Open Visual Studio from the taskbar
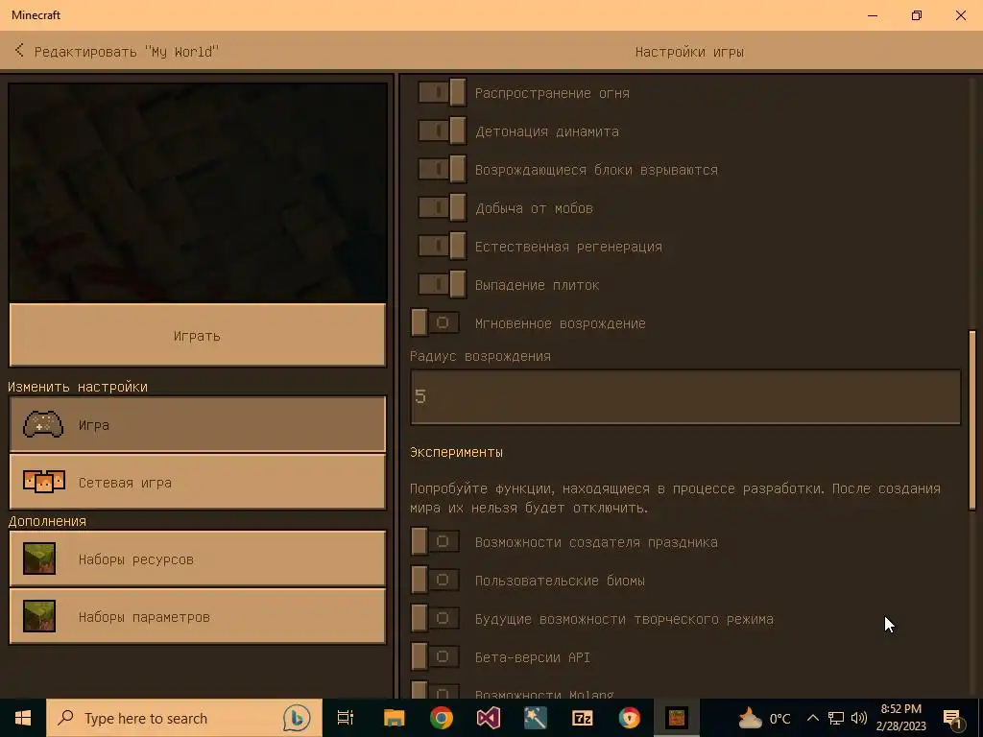The width and height of the screenshot is (983, 737). click(x=489, y=718)
